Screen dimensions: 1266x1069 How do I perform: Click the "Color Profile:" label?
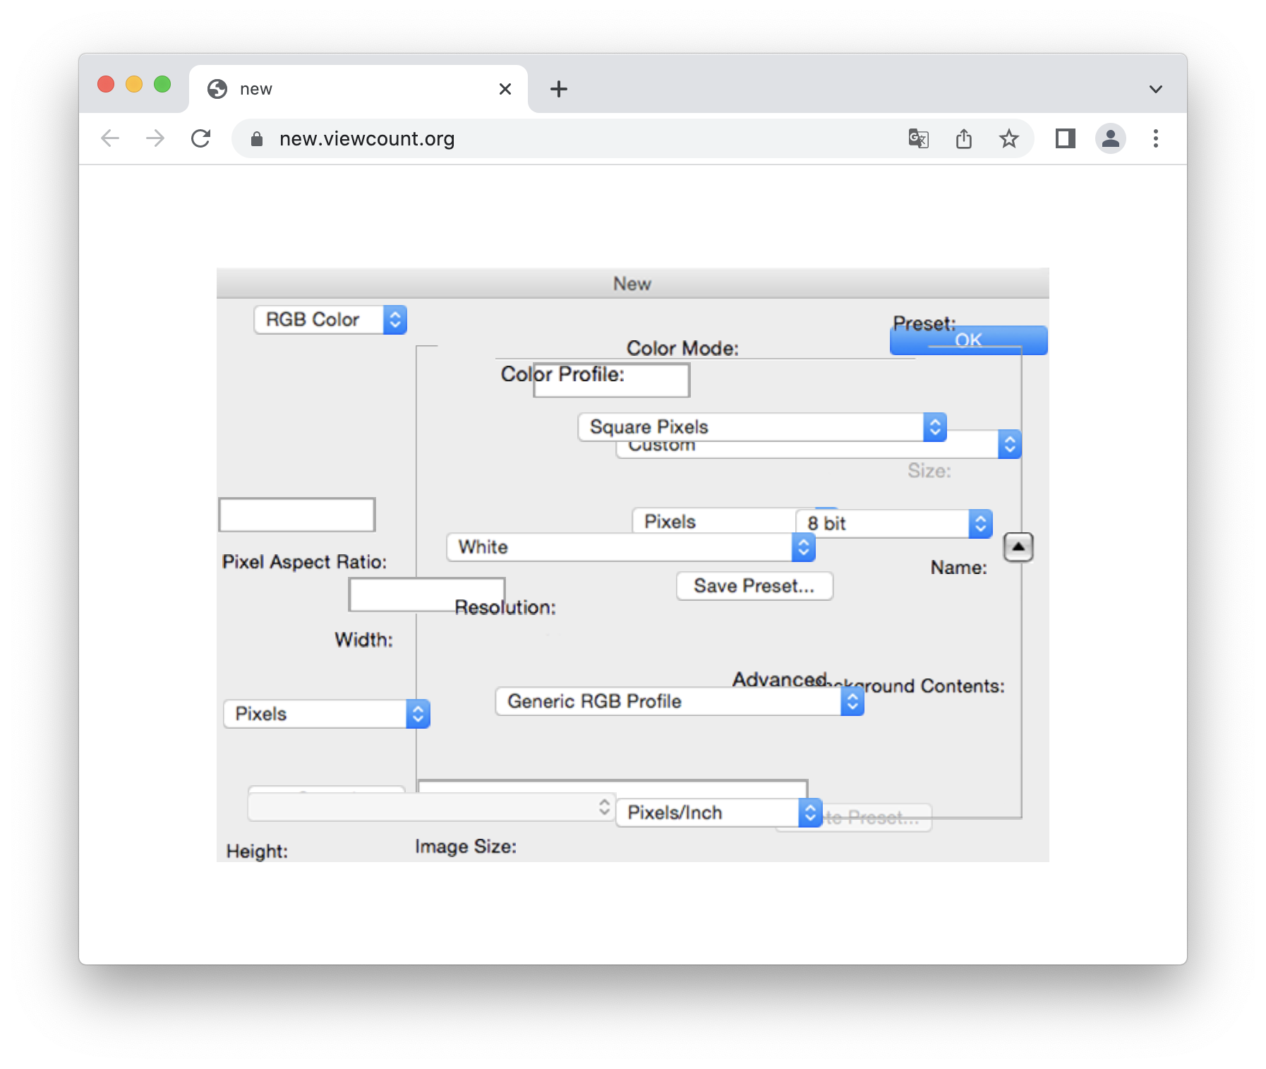pyautogui.click(x=562, y=374)
